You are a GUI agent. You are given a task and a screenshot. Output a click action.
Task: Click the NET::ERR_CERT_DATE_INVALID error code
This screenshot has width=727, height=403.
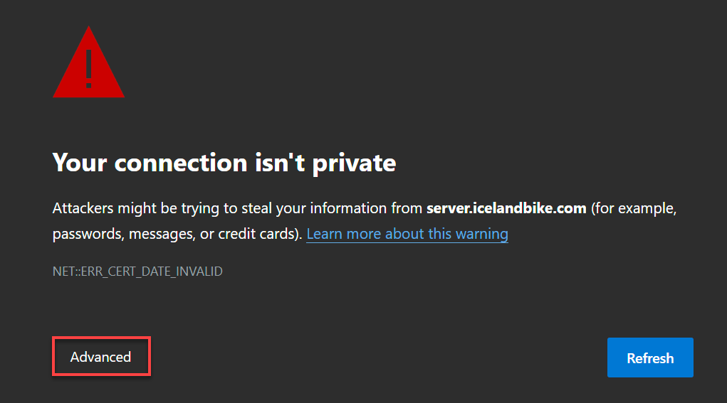pyautogui.click(x=137, y=272)
